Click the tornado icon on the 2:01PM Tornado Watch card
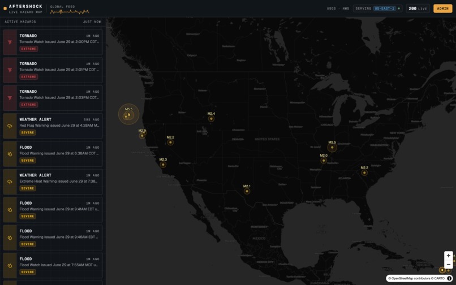The width and height of the screenshot is (456, 285). [10, 70]
